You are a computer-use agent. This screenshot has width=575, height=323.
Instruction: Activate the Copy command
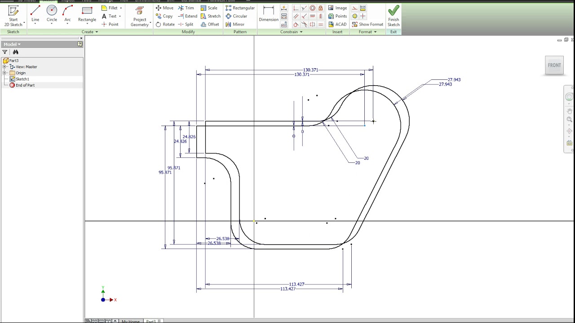click(x=164, y=16)
